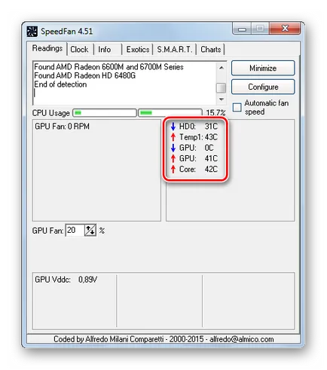Click the GPU Fan percentage input field
This screenshot has width=327, height=370.
[x=75, y=230]
